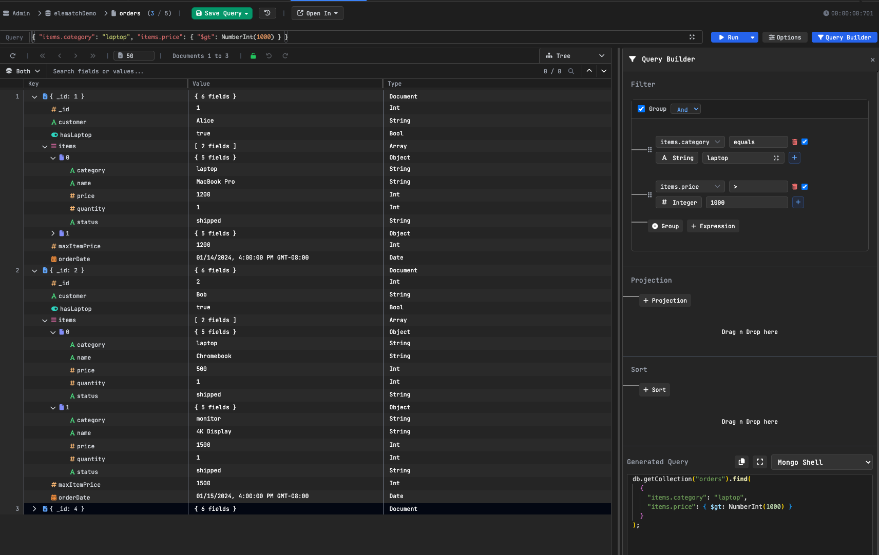
Task: Jump to previous search match
Action: click(x=589, y=71)
